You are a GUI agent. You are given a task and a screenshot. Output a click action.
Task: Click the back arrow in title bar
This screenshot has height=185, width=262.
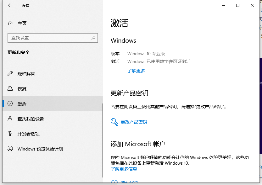click(10, 5)
